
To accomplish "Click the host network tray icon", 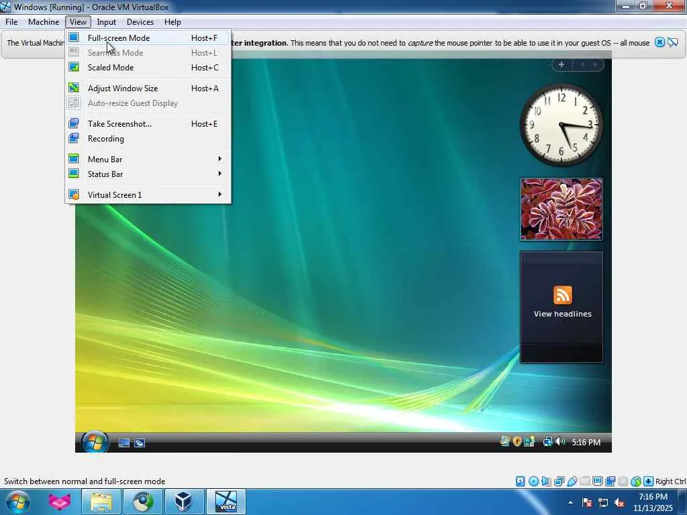I will point(603,503).
